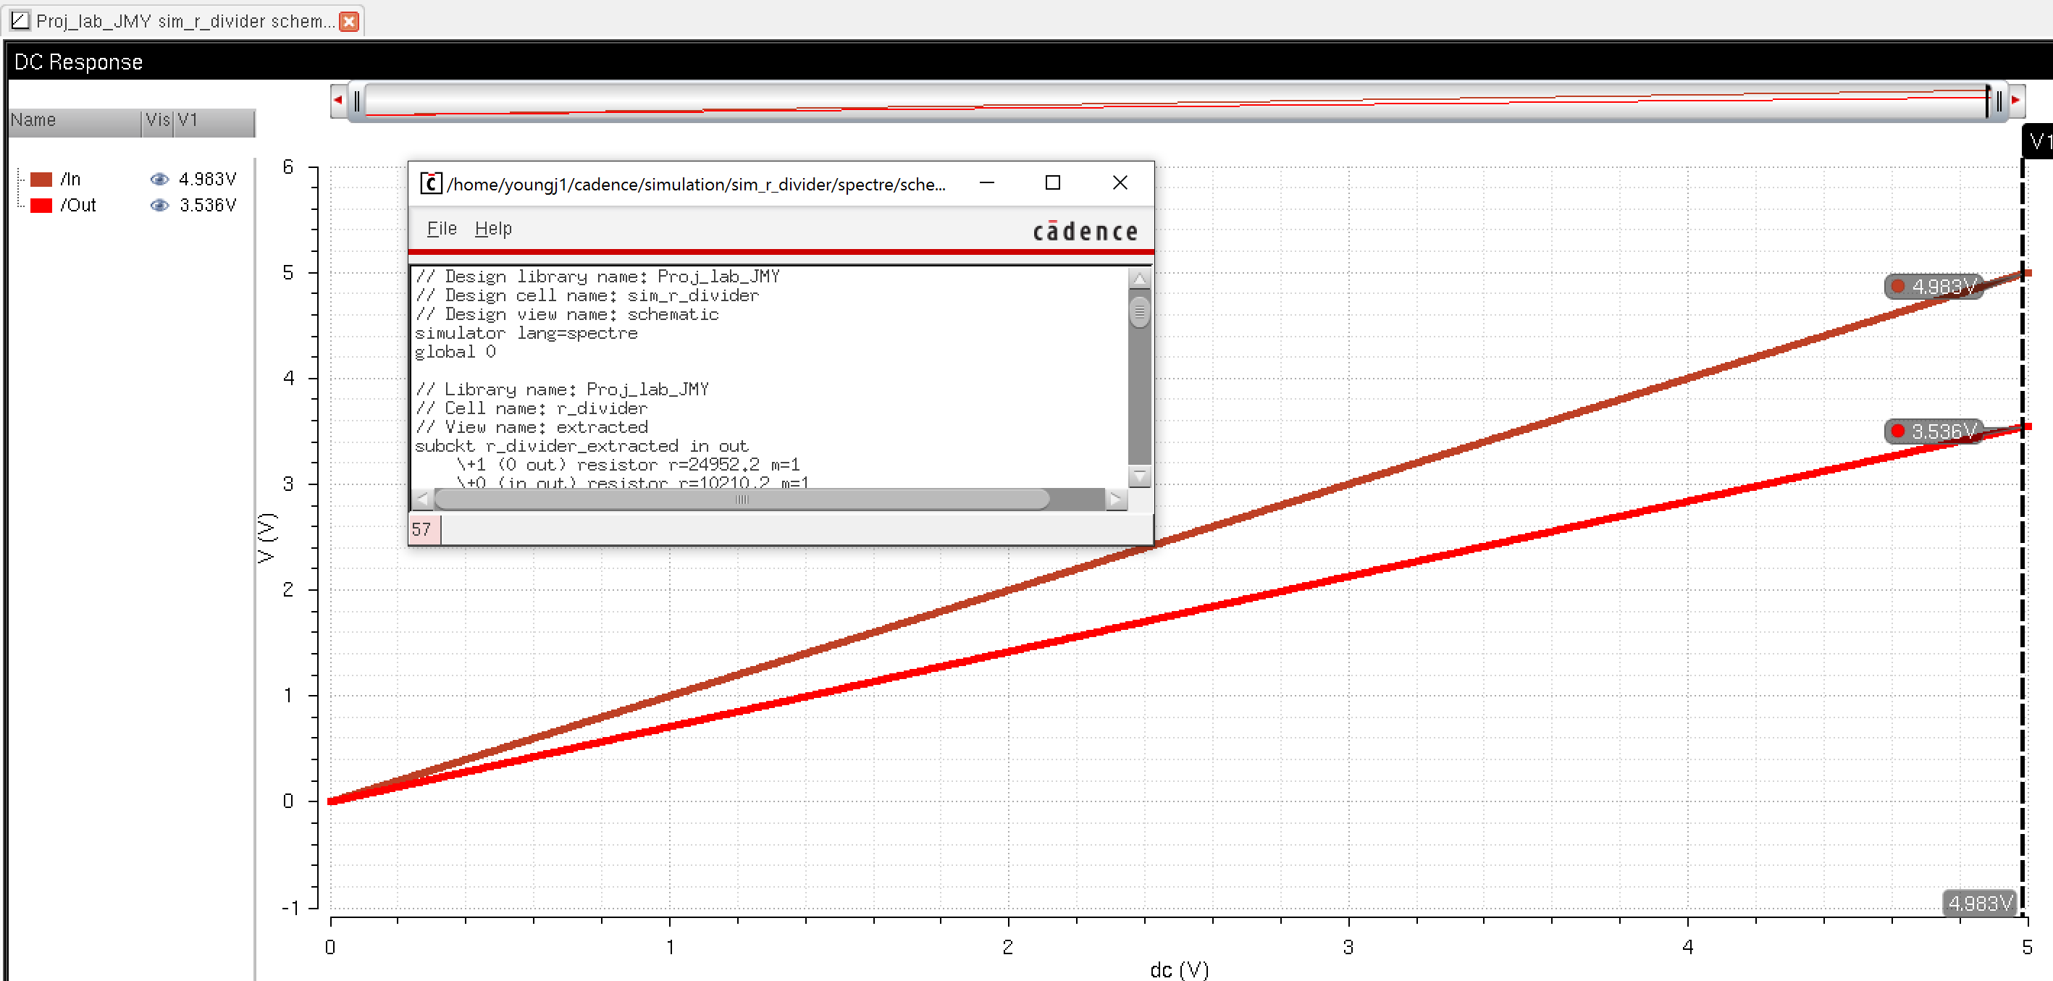Click the Cadence icon in netlist title bar

click(430, 184)
